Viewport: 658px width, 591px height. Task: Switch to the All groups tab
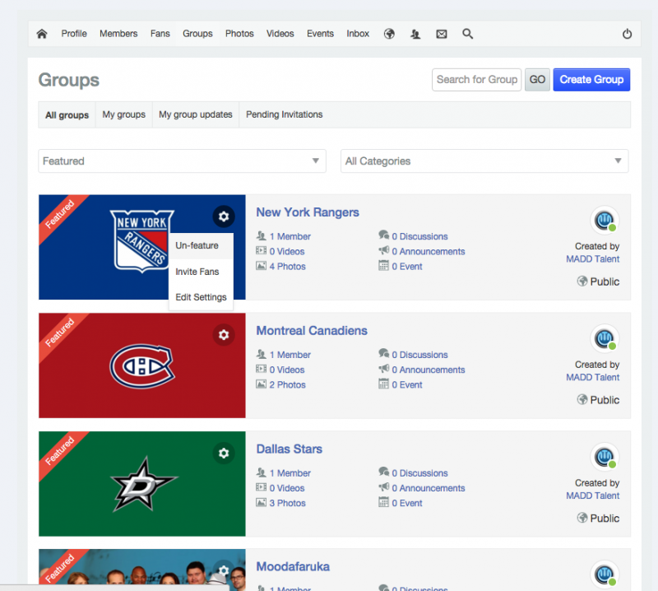(67, 114)
